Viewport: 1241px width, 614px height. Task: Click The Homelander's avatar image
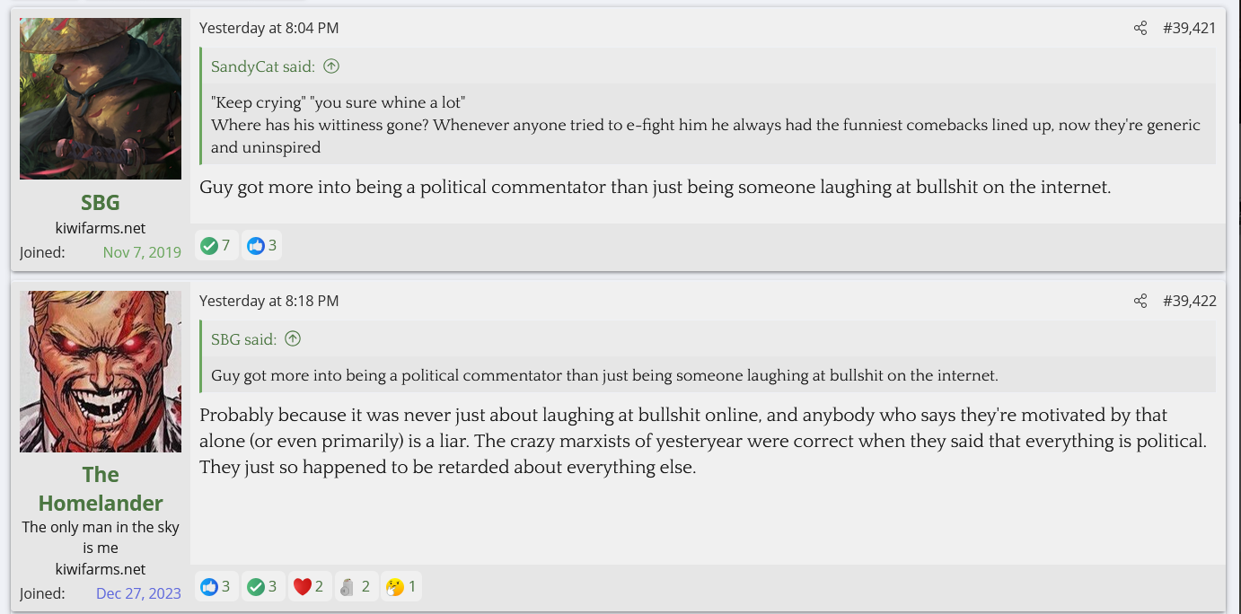tap(101, 372)
